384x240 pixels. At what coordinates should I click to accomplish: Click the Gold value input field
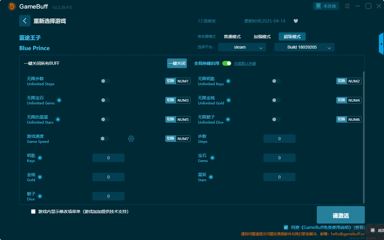[x=108, y=177]
